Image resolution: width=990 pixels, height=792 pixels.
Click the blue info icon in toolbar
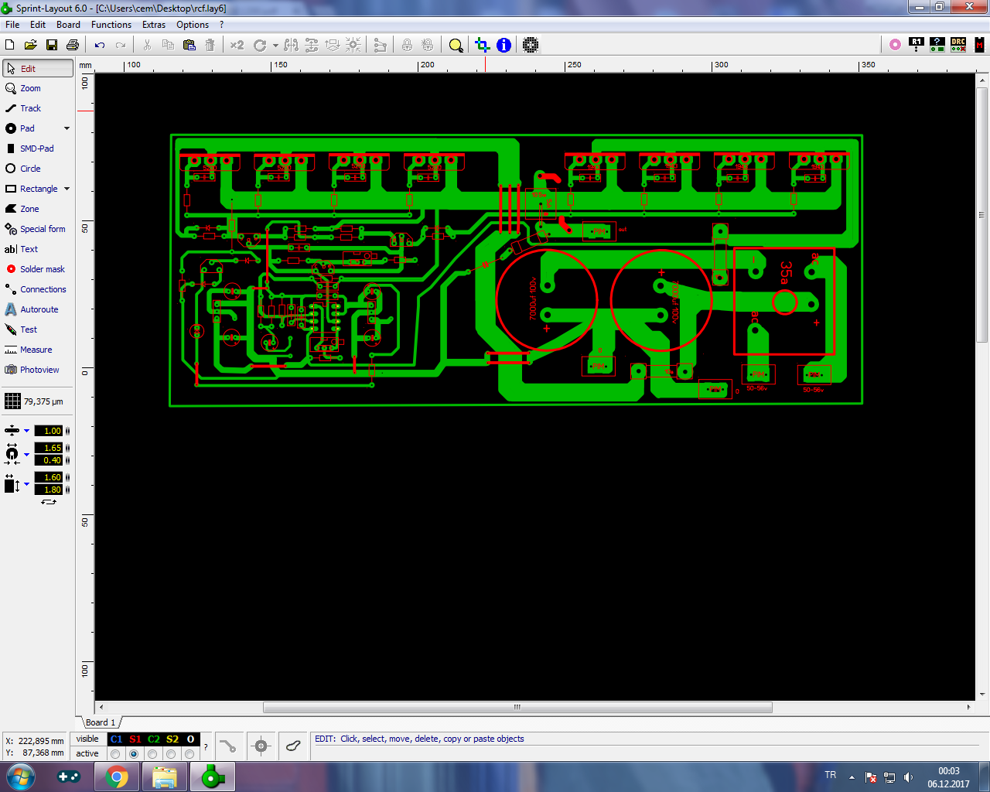[504, 46]
